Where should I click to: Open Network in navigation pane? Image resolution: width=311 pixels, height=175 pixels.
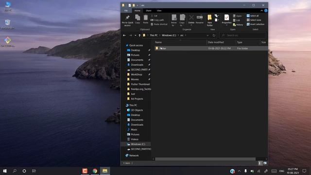pyautogui.click(x=134, y=156)
